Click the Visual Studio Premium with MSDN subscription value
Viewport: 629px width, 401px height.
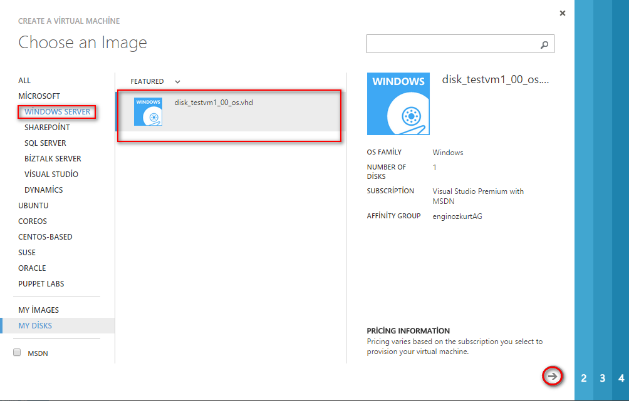tap(478, 196)
